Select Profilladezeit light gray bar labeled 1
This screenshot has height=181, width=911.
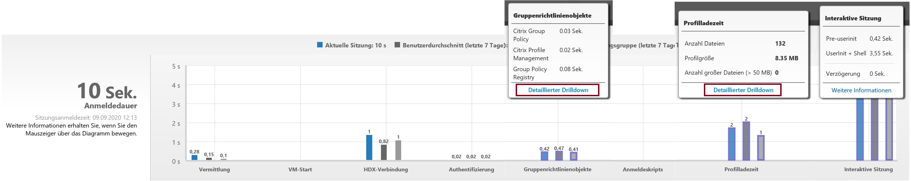(761, 147)
